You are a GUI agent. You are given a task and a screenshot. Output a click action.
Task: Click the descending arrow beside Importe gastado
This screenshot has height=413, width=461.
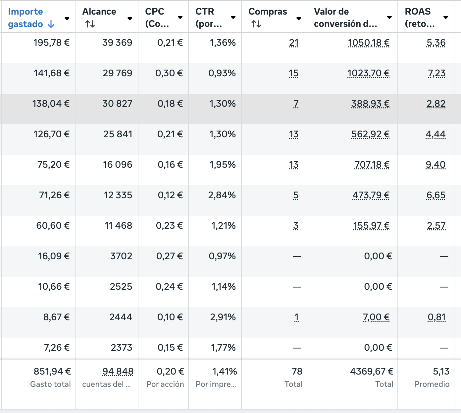[x=51, y=24]
